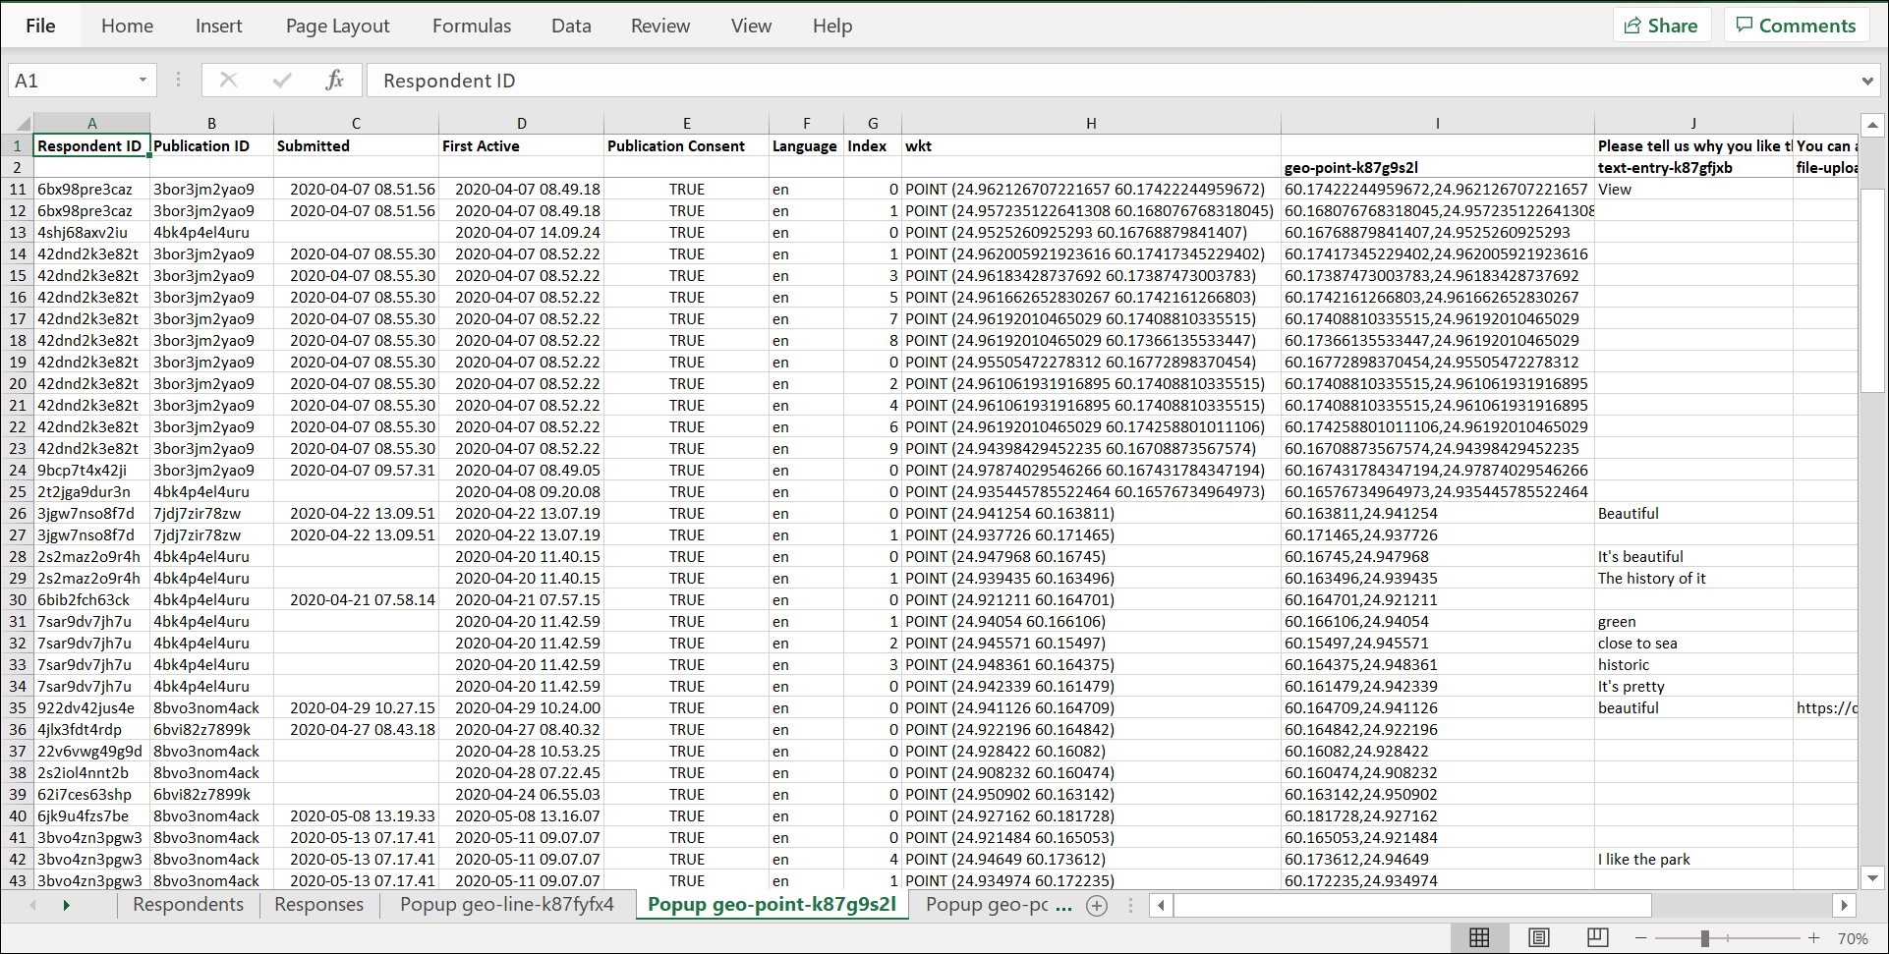Go to previous sheet with the arrow
Viewport: 1889px width, 954px height.
32,905
